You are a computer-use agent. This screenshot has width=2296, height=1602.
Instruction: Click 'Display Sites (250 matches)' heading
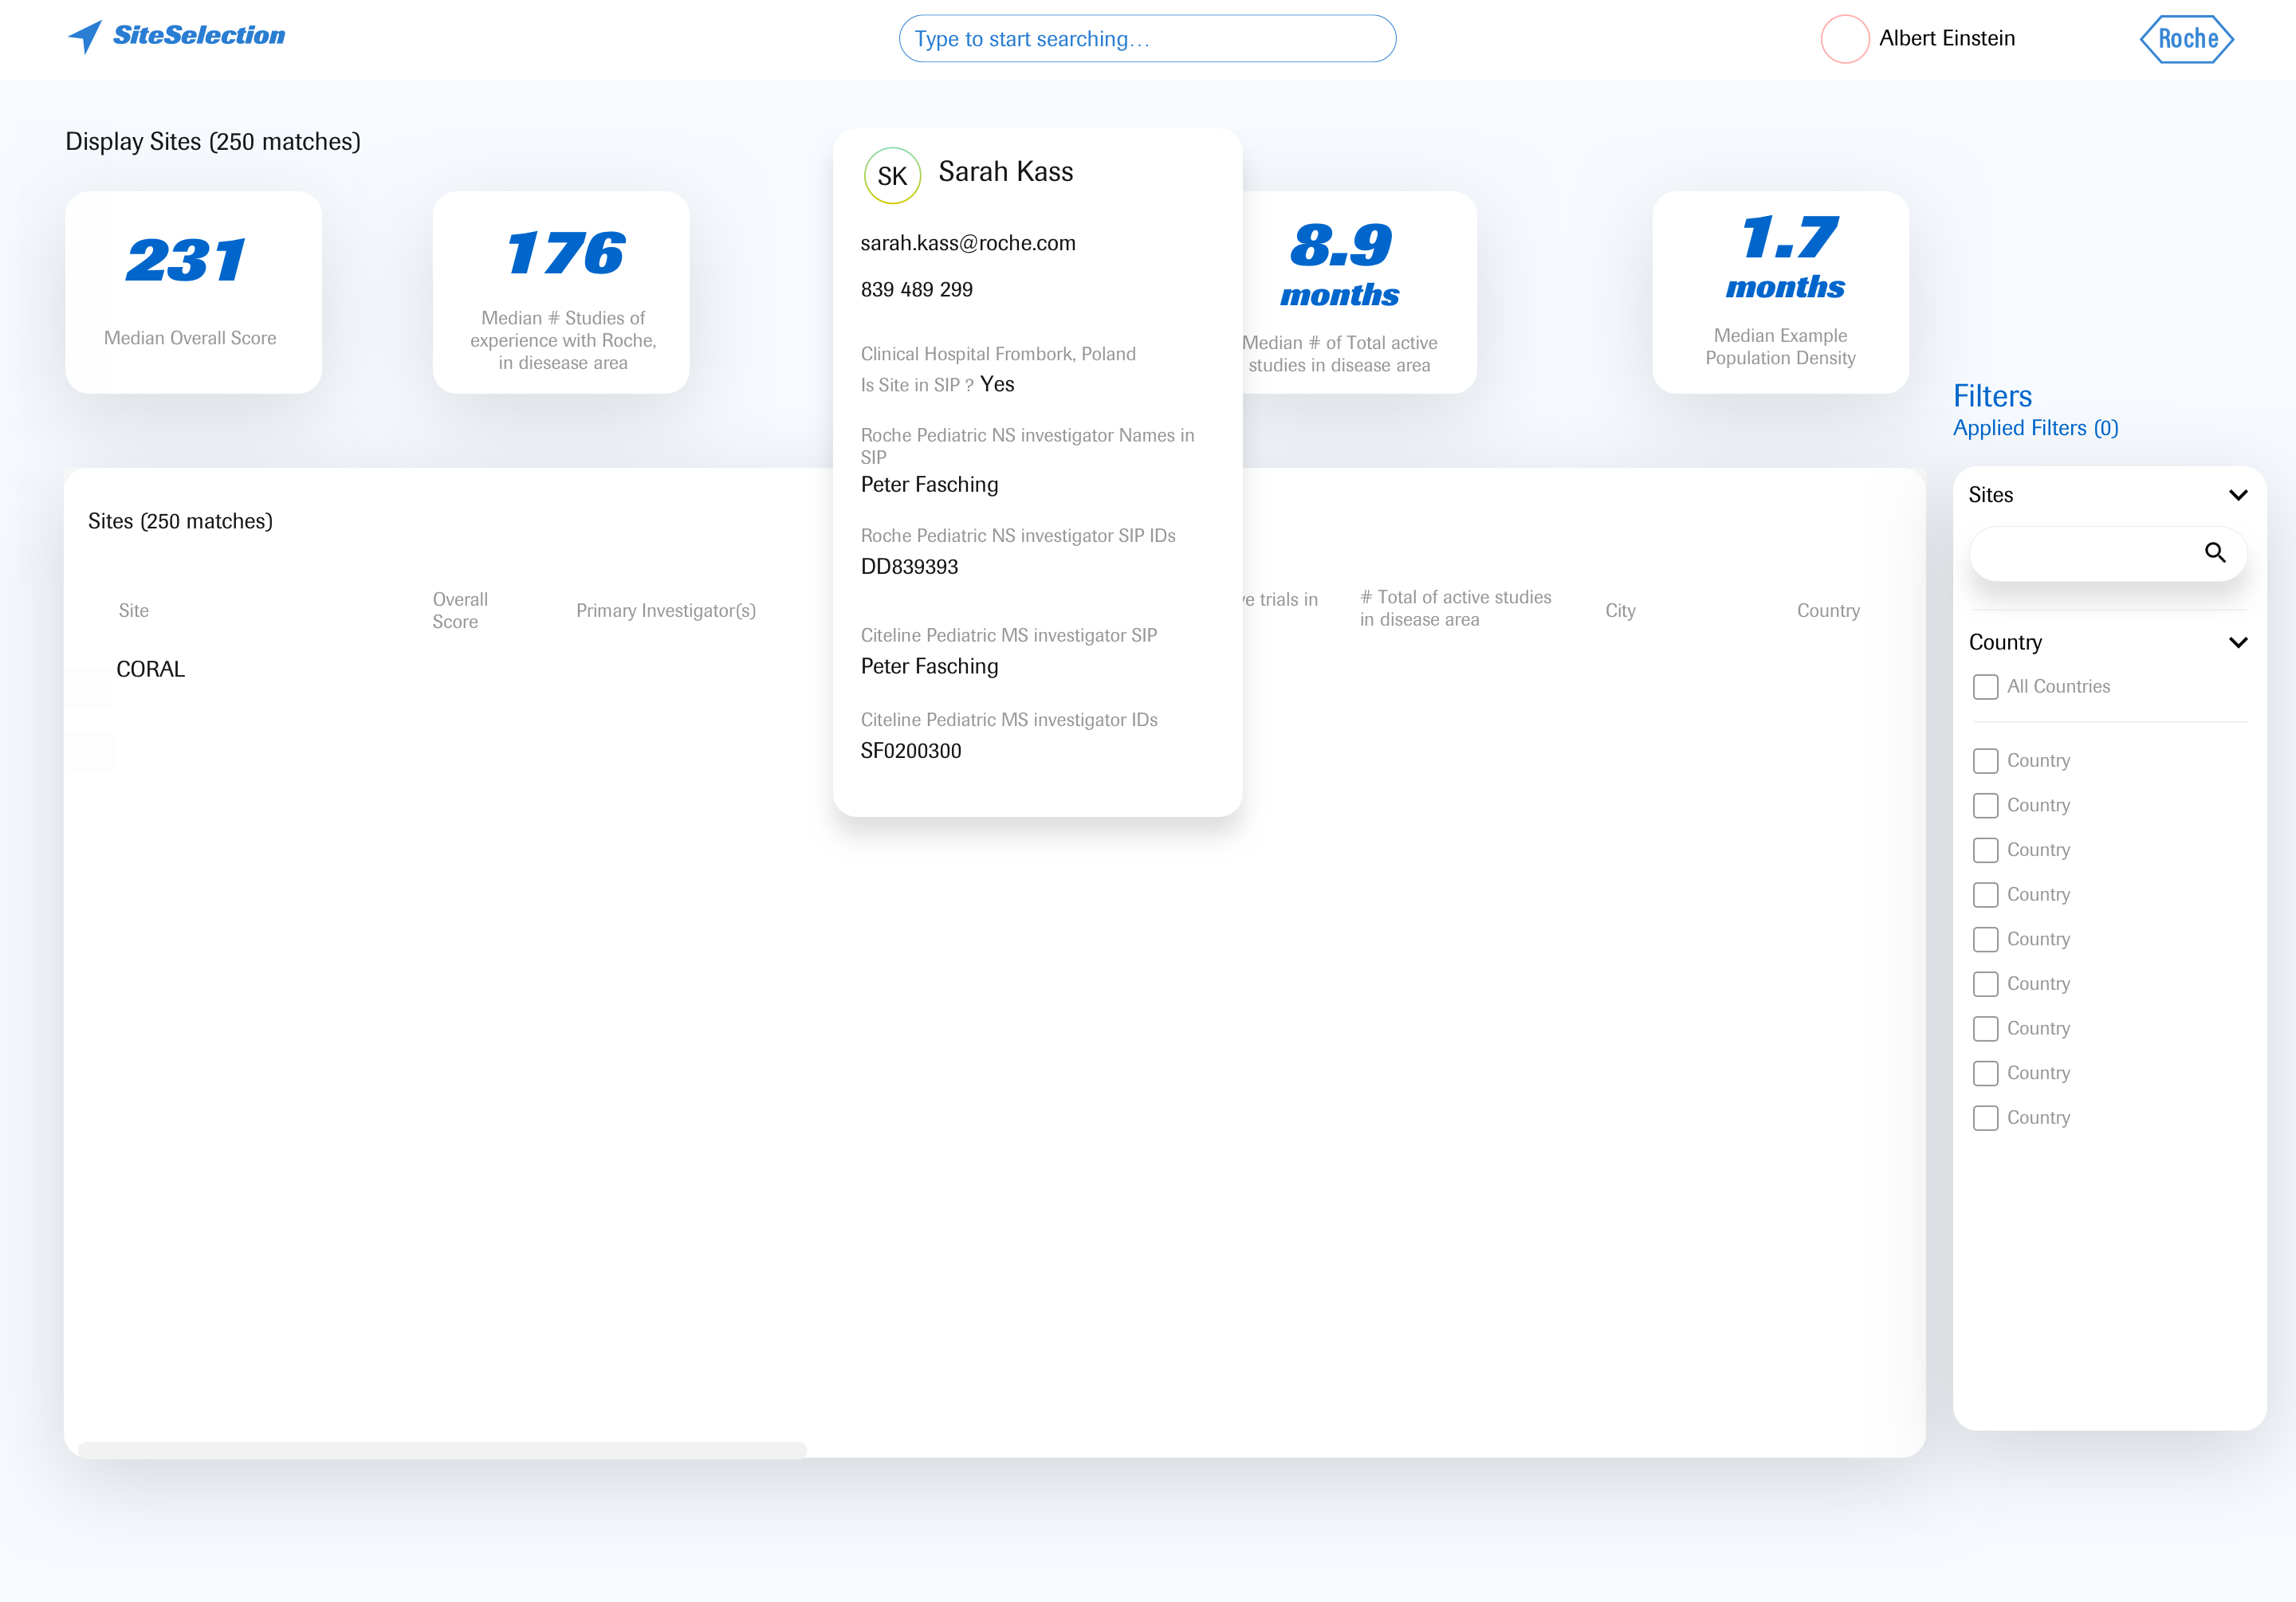coord(213,142)
